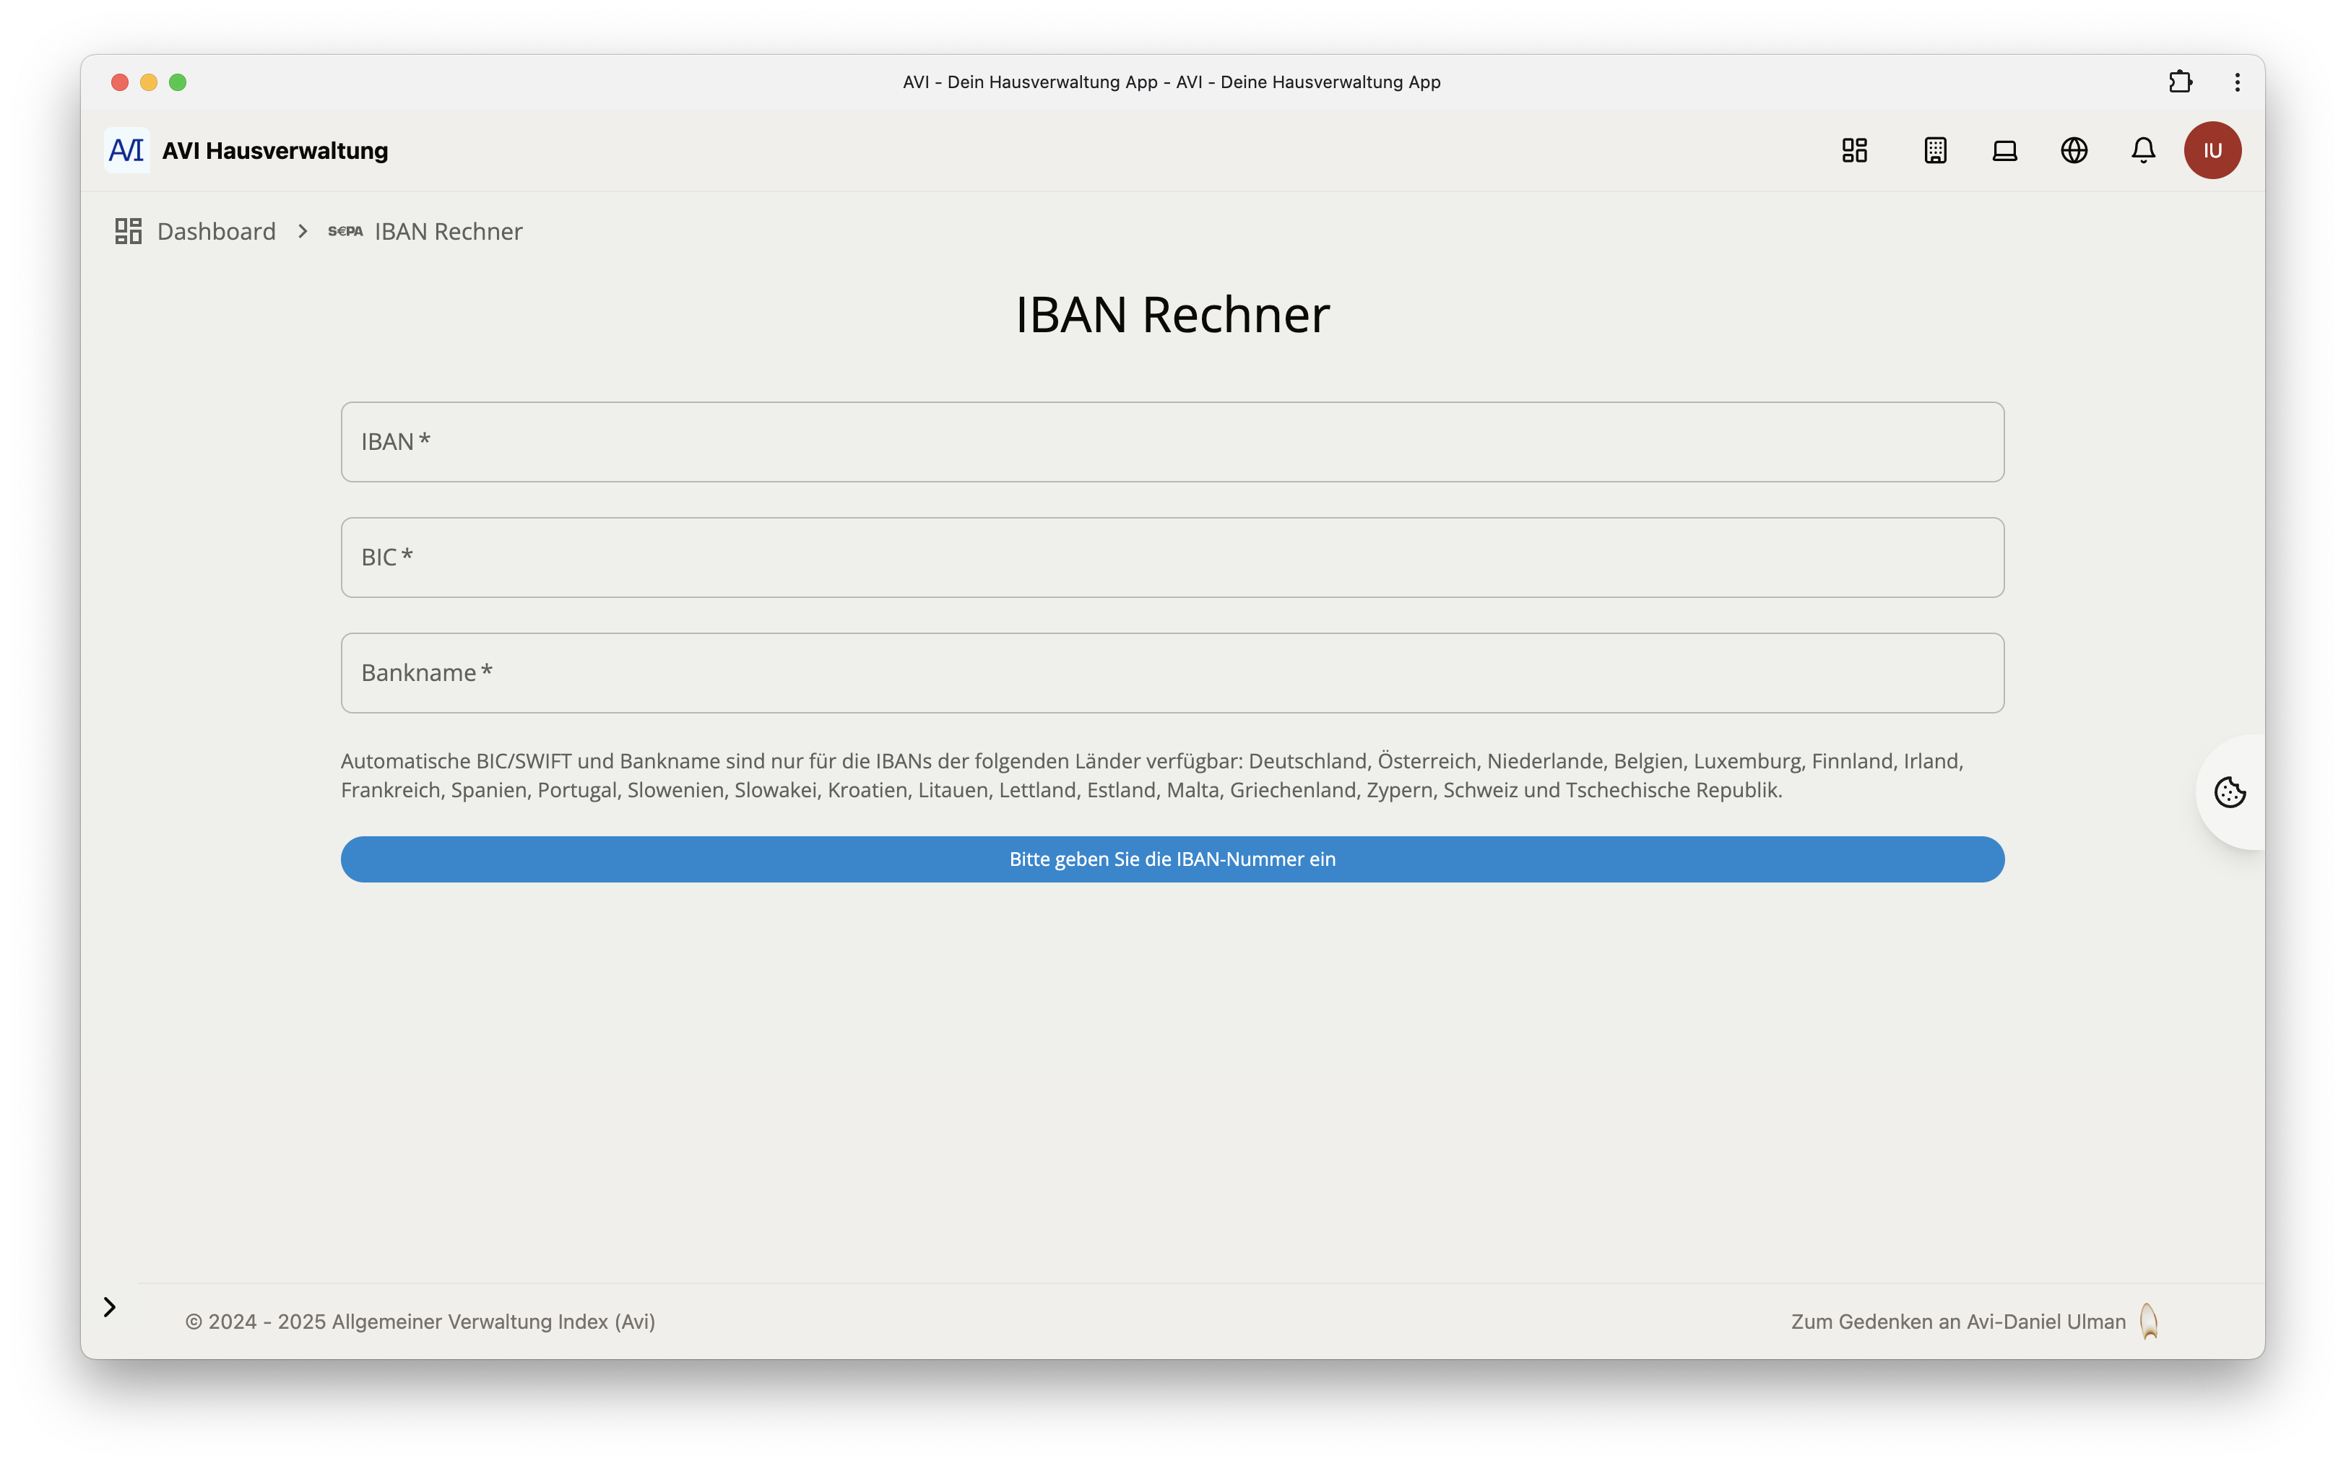2346x1466 pixels.
Task: Focus the IBAN input field
Action: pyautogui.click(x=1172, y=442)
